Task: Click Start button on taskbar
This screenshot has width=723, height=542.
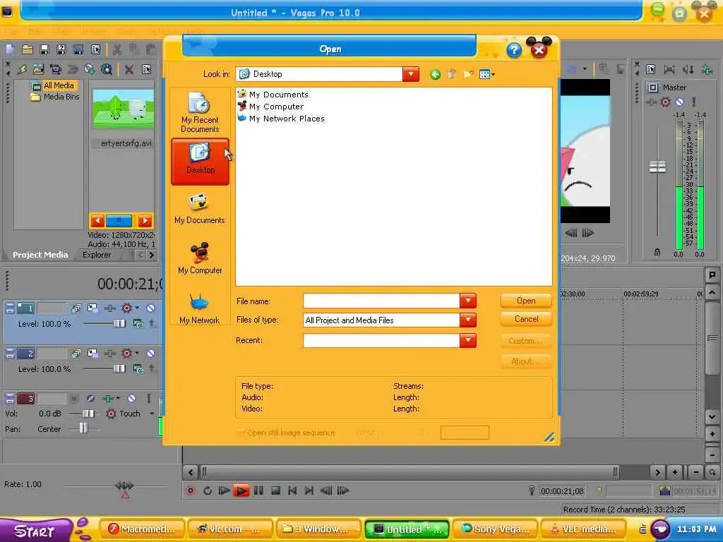Action: pos(35,530)
